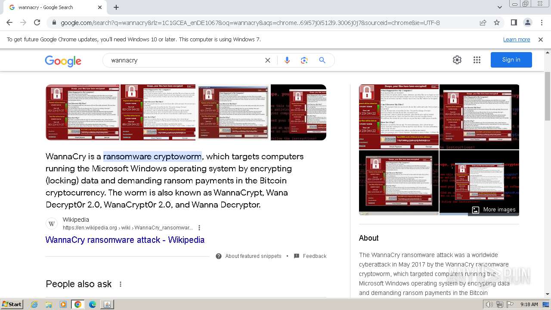Click the scrollbar down arrow
This screenshot has width=551, height=310.
pyautogui.click(x=547, y=294)
